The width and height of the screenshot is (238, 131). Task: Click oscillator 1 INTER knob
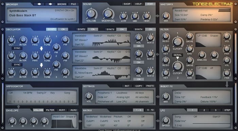(23, 40)
